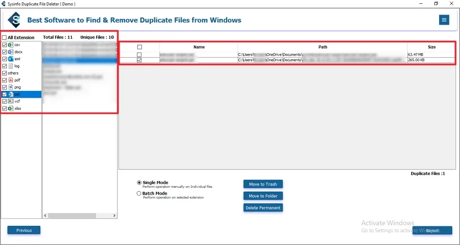
Task: Click the csv file type icon
Action: pyautogui.click(x=11, y=45)
